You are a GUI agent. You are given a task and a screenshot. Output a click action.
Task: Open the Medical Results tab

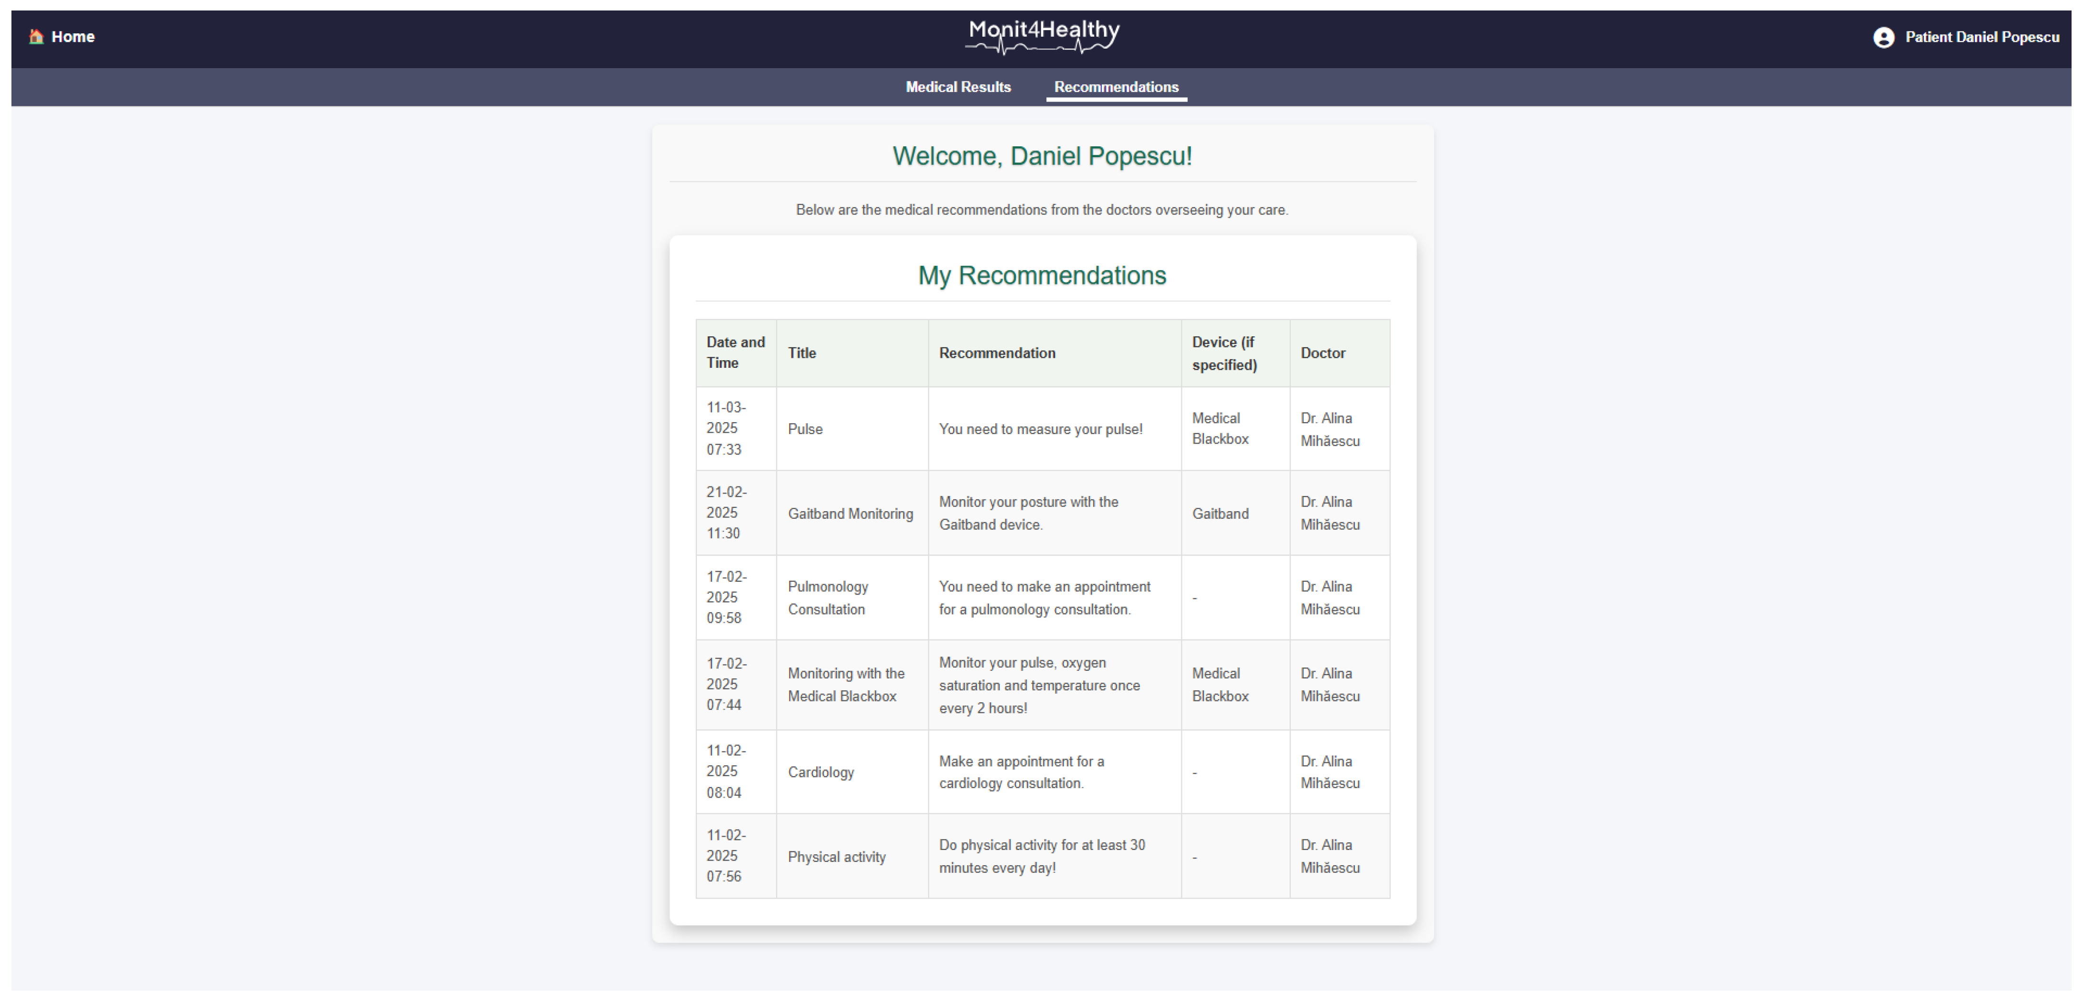pyautogui.click(x=957, y=87)
